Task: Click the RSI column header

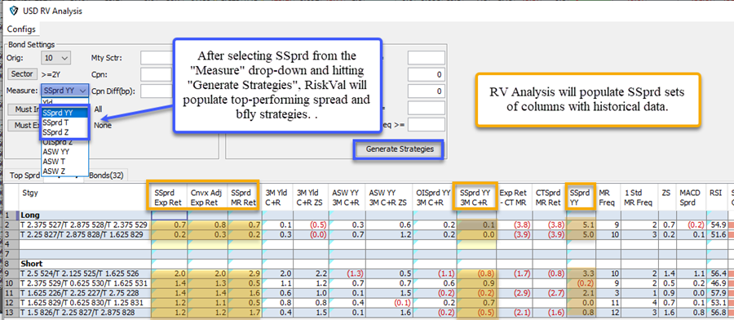Action: pos(716,198)
